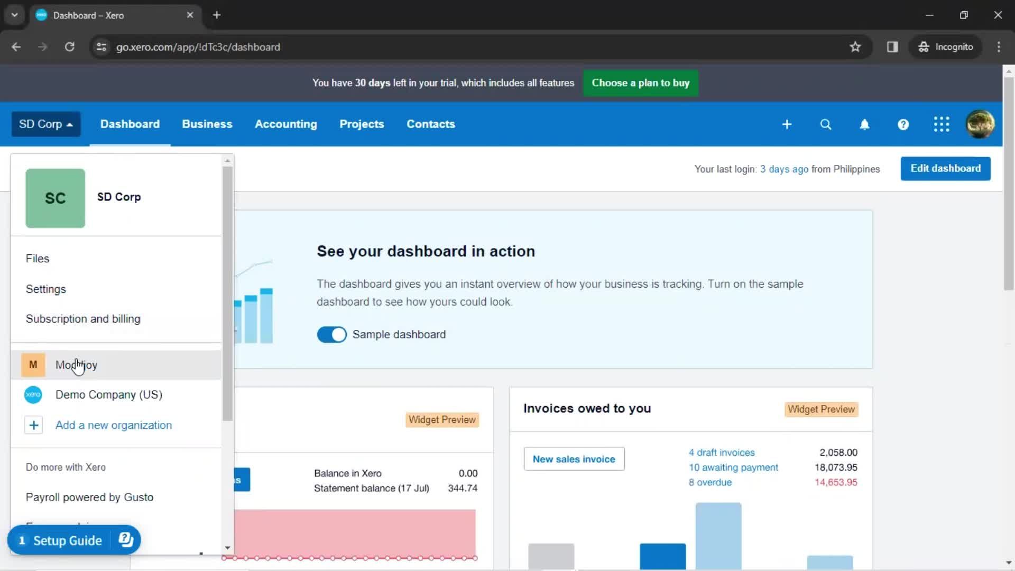Open the apps grid icon

pyautogui.click(x=942, y=124)
